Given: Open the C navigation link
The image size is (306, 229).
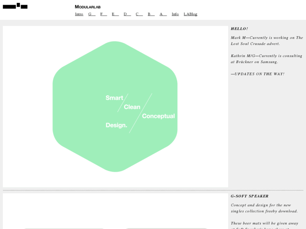Looking at the screenshot, I should click(x=139, y=14).
